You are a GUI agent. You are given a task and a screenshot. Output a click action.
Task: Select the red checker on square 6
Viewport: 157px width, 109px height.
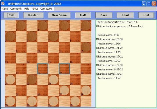(32, 36)
